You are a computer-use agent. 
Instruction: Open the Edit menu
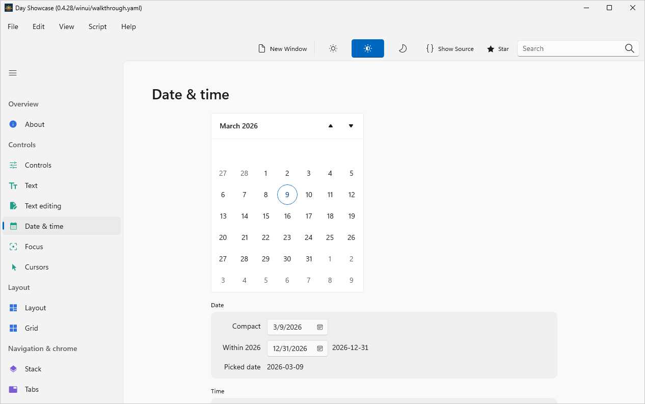(x=39, y=26)
